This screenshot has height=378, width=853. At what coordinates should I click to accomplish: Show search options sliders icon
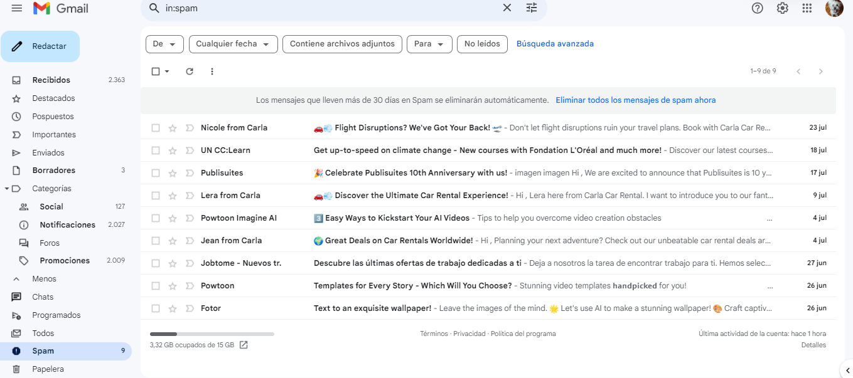532,8
